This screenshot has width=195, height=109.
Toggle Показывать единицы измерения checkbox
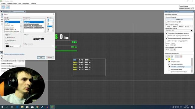tap(167, 36)
